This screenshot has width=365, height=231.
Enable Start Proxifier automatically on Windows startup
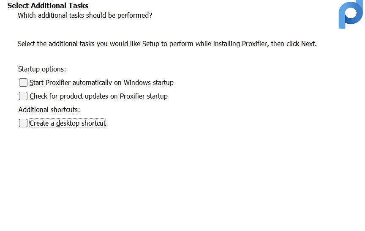click(23, 82)
